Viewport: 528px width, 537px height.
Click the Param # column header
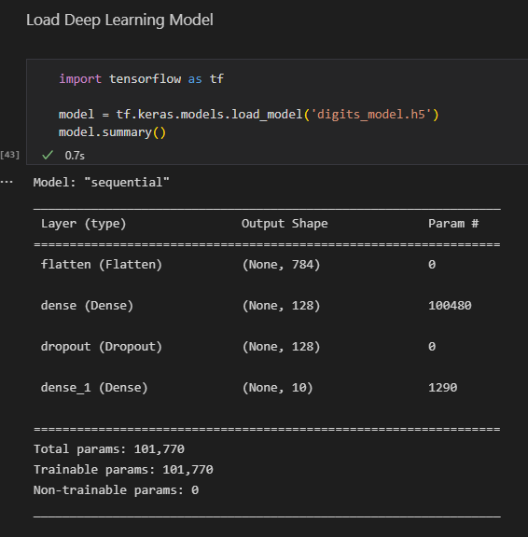tap(453, 224)
